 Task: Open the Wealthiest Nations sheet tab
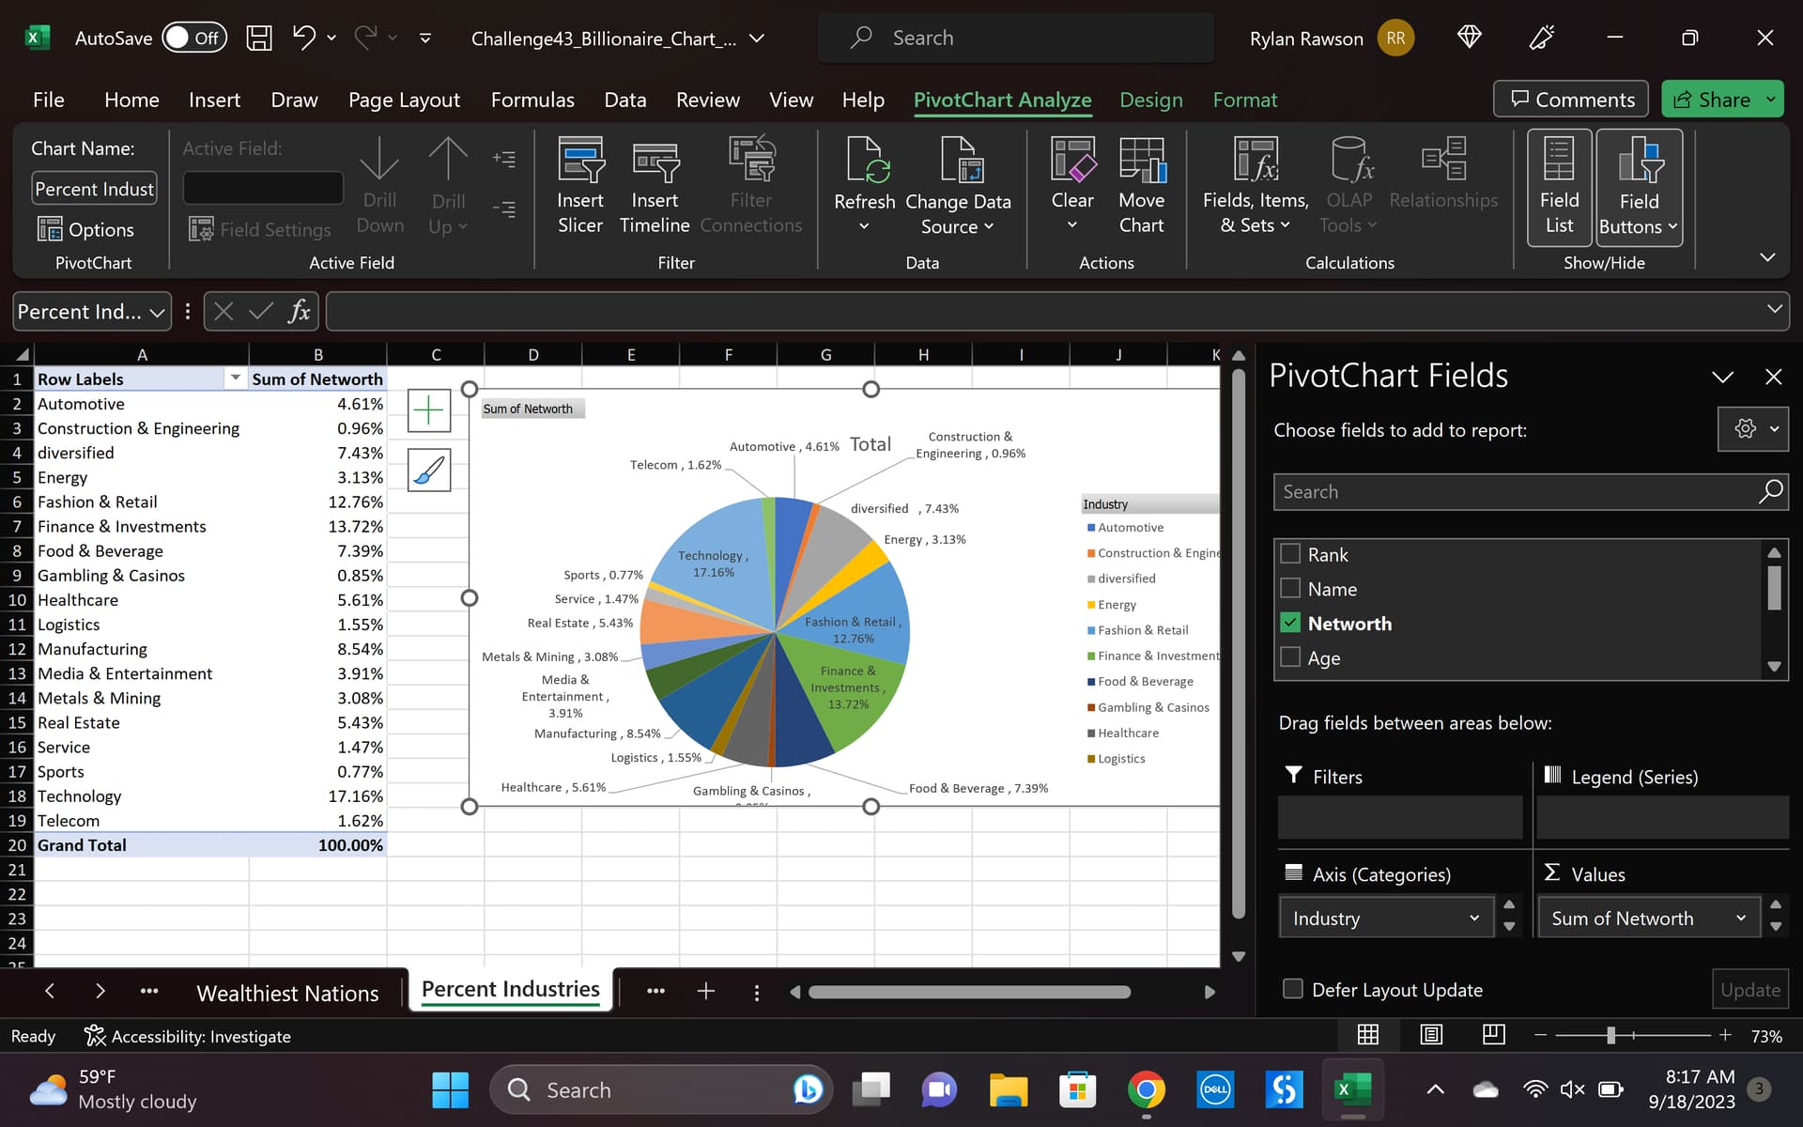(x=287, y=993)
